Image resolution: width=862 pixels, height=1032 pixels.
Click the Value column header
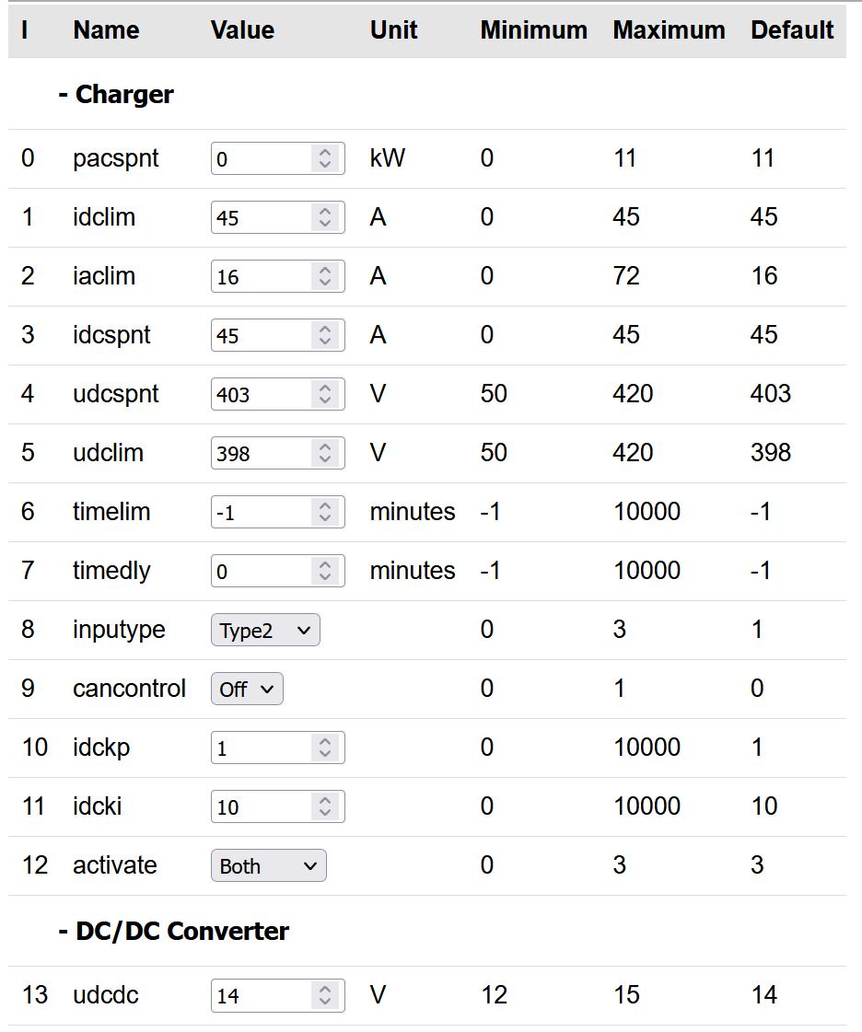(242, 30)
